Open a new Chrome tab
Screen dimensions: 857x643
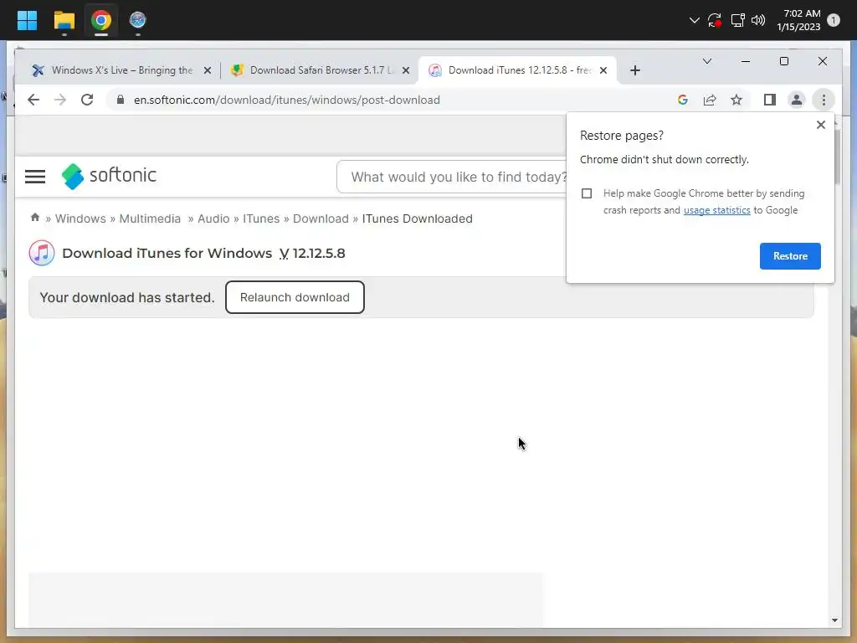(x=634, y=70)
